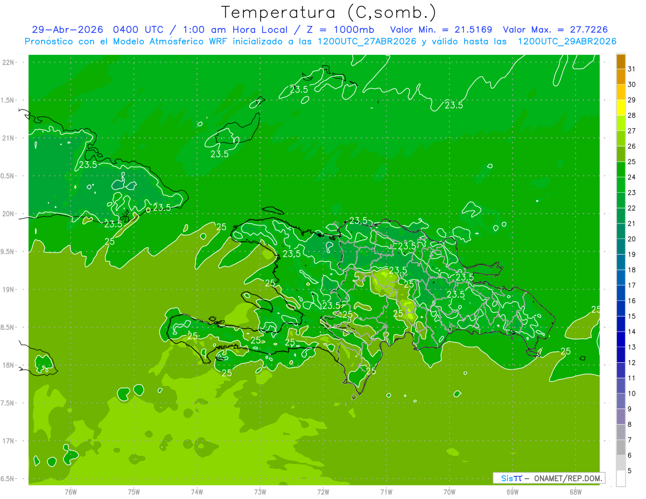Click the Valor Min. = 21.5169 text
This screenshot has width=646, height=499.
coord(440,30)
